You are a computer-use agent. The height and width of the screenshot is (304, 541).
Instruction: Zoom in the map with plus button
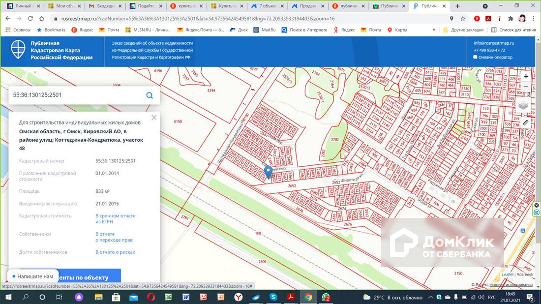click(526, 76)
